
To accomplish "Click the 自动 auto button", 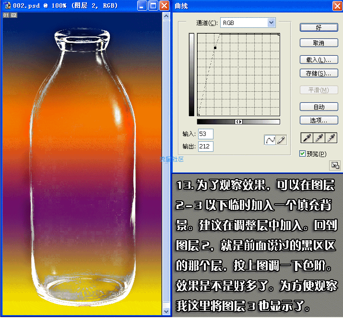I will point(319,107).
